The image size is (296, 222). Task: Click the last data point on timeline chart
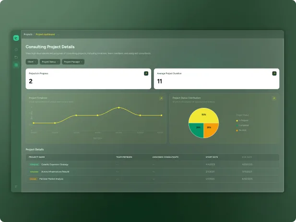(x=161, y=115)
